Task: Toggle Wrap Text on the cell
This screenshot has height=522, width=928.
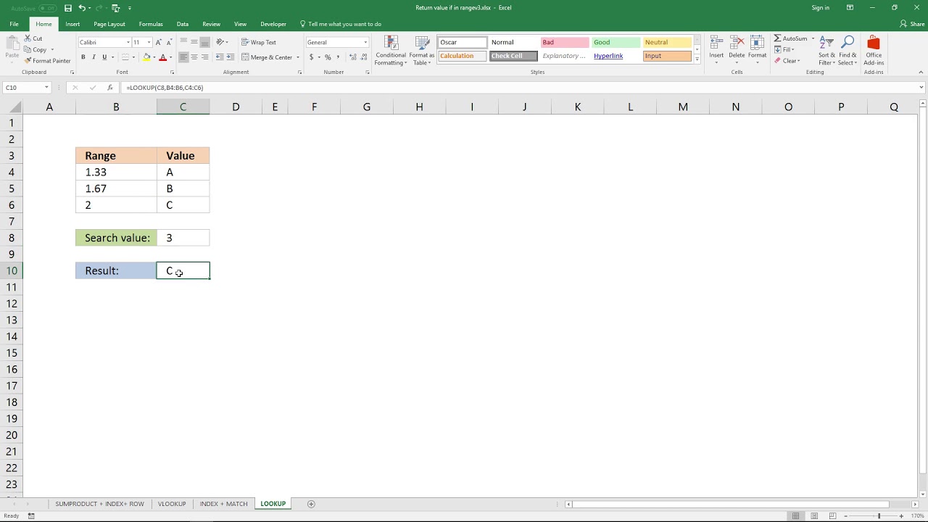Action: tap(259, 42)
